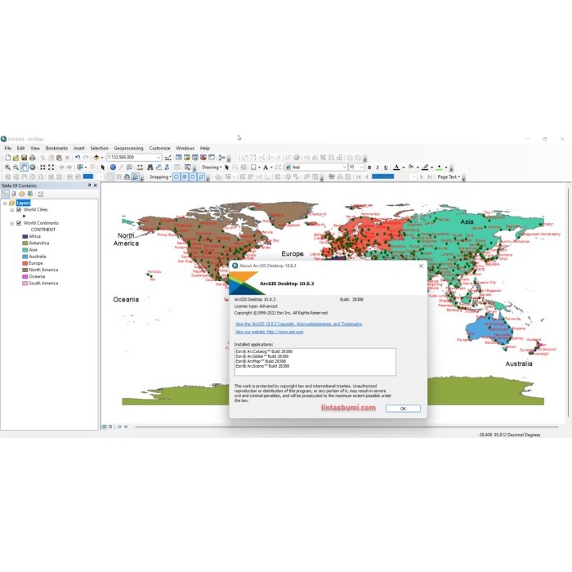Toggle World Cities layer visibility checkbox
The width and height of the screenshot is (572, 572).
coord(19,210)
